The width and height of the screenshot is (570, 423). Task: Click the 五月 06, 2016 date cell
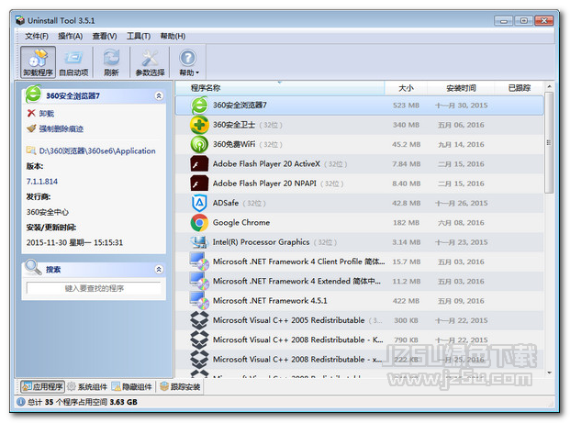click(461, 125)
